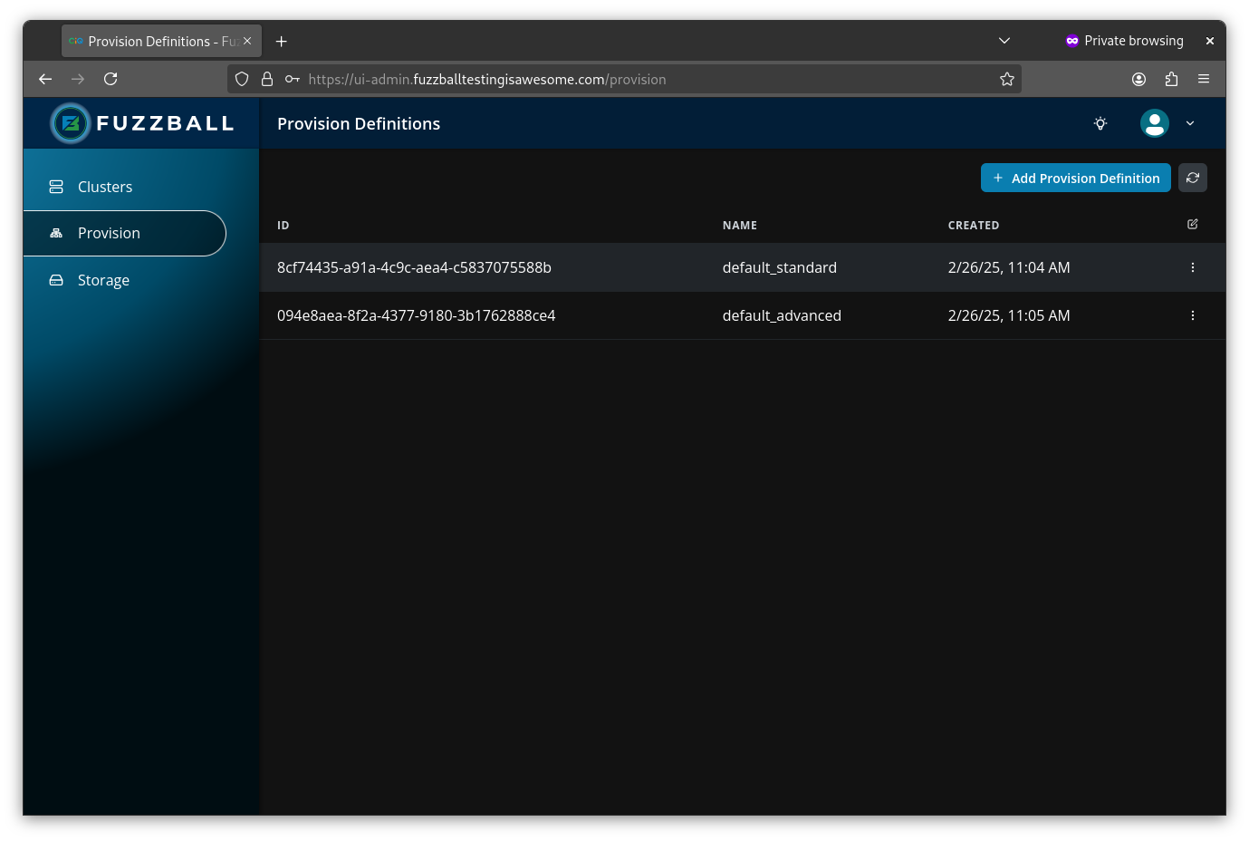Screen dimensions: 1249x841
Task: Click the saved password key icon
Action: coord(293,79)
